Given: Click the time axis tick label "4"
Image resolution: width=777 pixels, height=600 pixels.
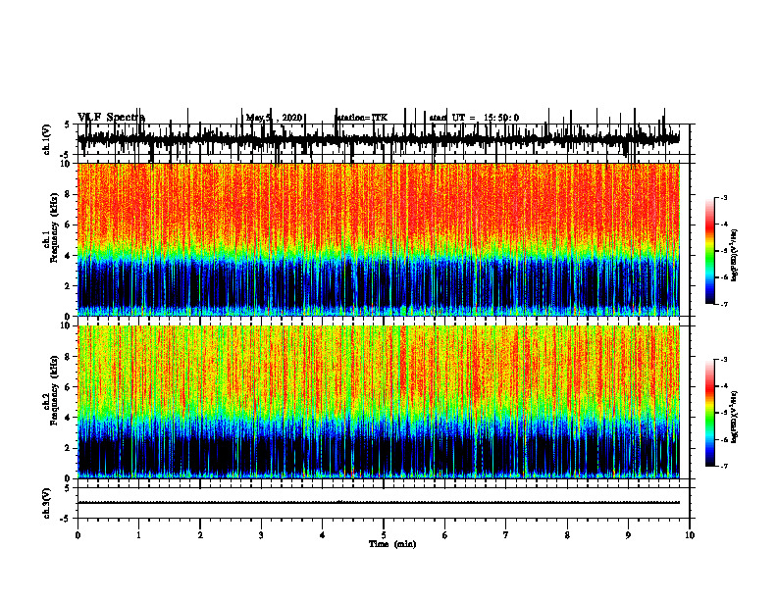Looking at the screenshot, I should point(323,535).
